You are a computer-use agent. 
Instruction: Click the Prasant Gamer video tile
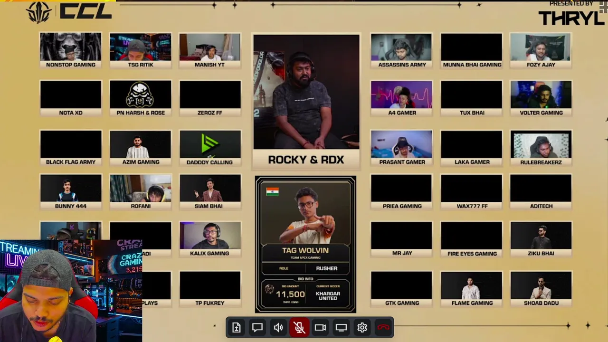tap(401, 148)
